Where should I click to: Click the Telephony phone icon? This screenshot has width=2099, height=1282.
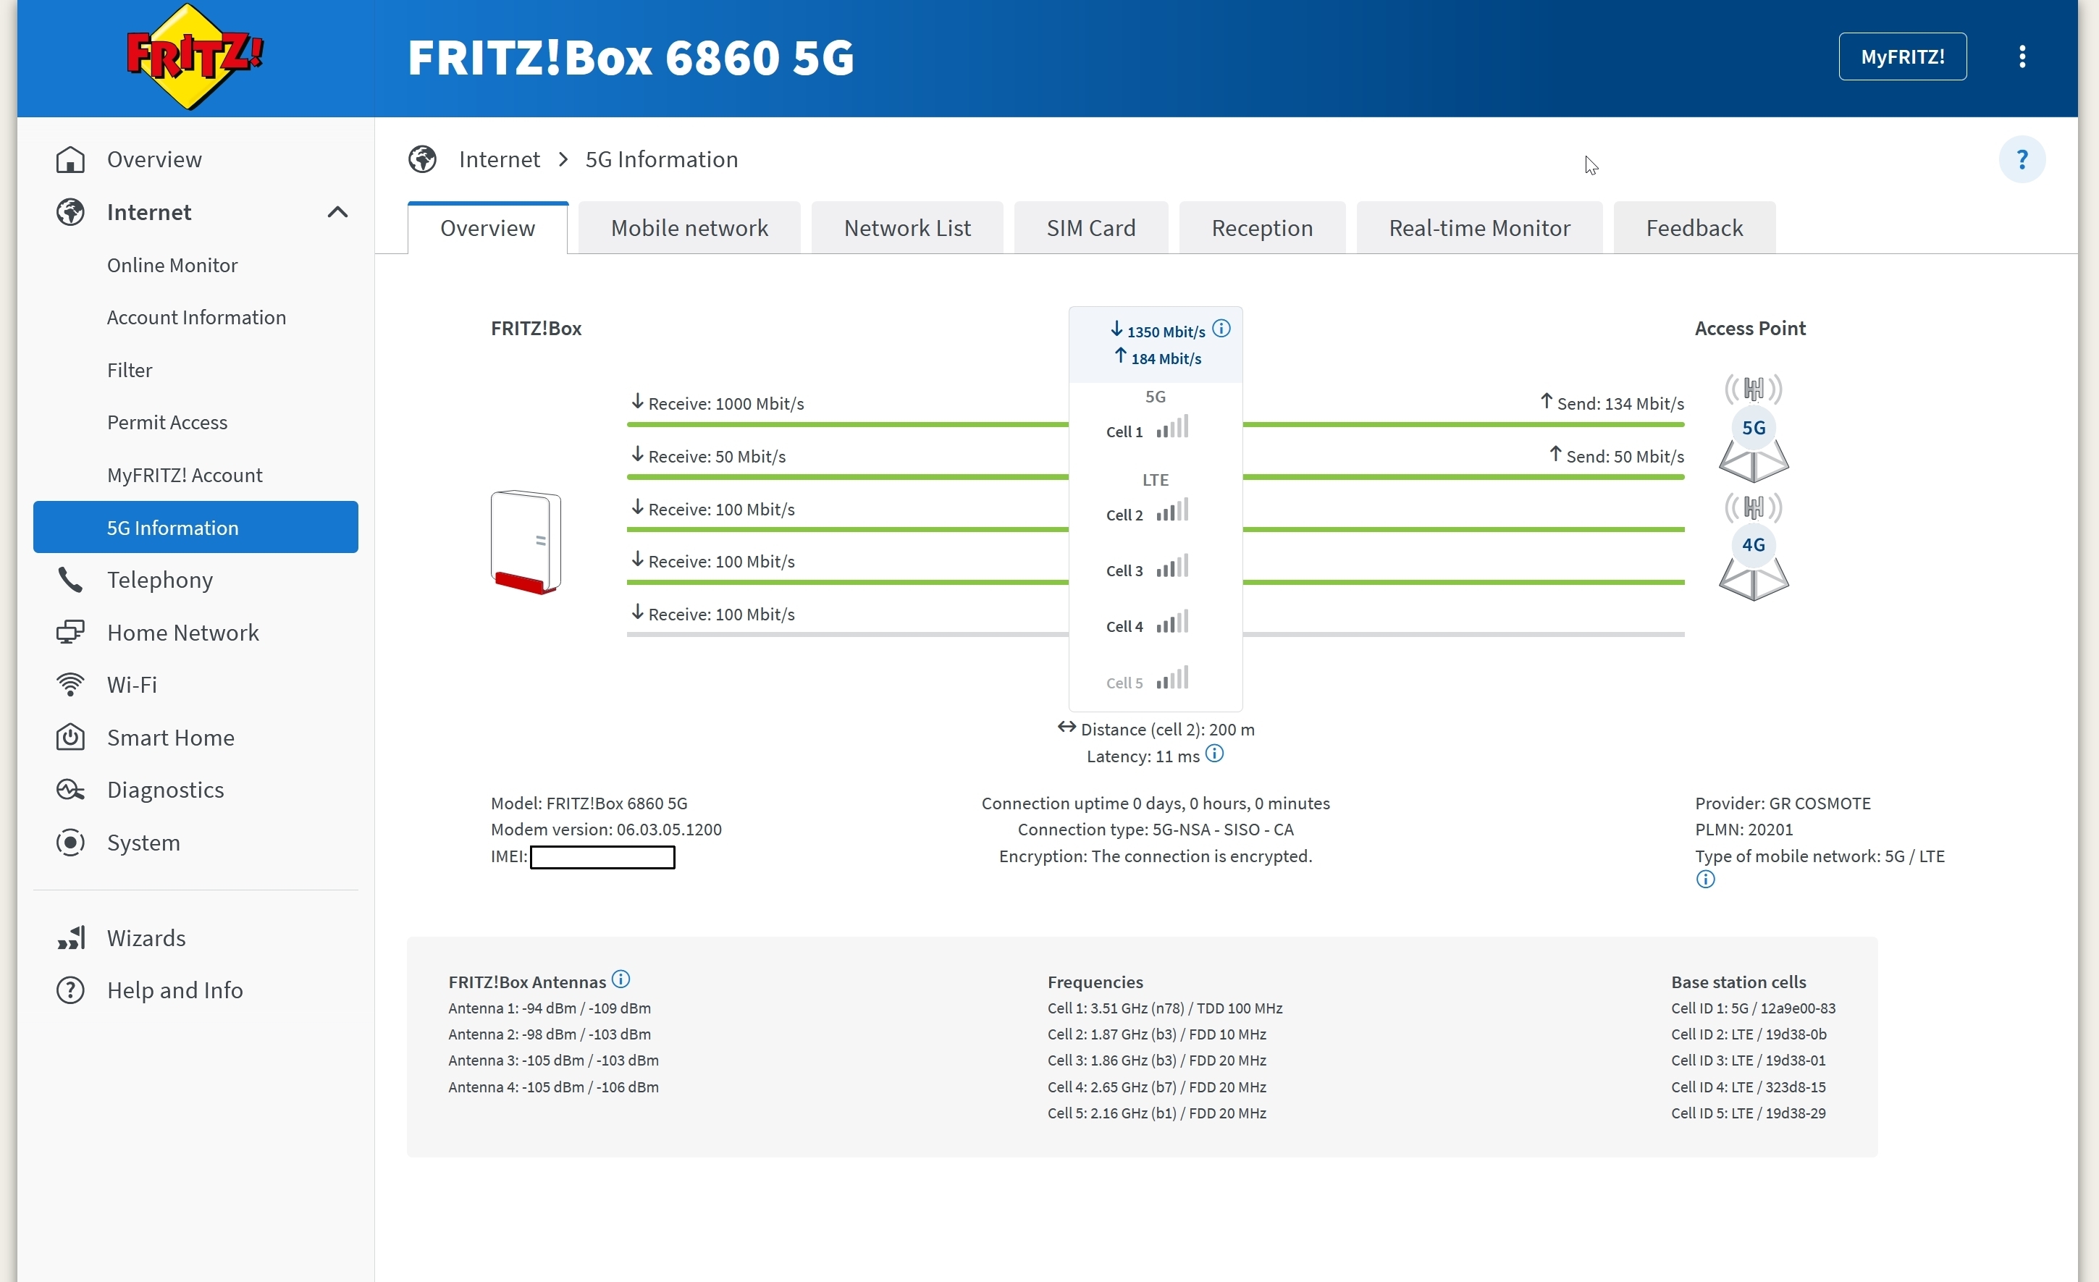point(71,580)
